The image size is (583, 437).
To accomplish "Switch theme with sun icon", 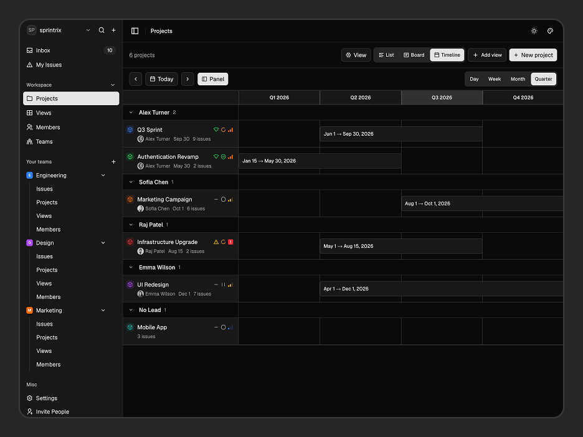I will coord(534,31).
